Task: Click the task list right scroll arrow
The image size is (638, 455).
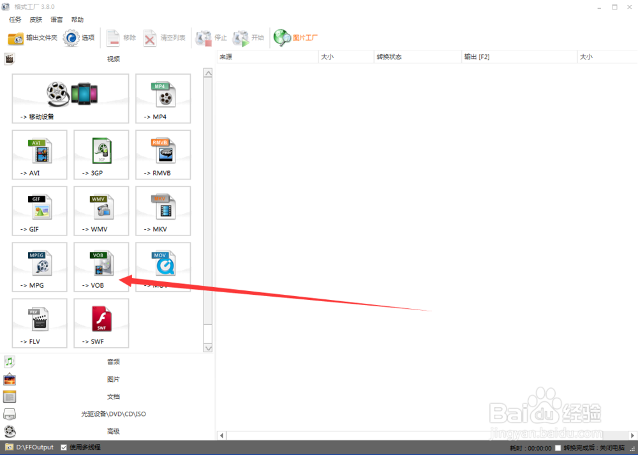Action: (x=632, y=435)
